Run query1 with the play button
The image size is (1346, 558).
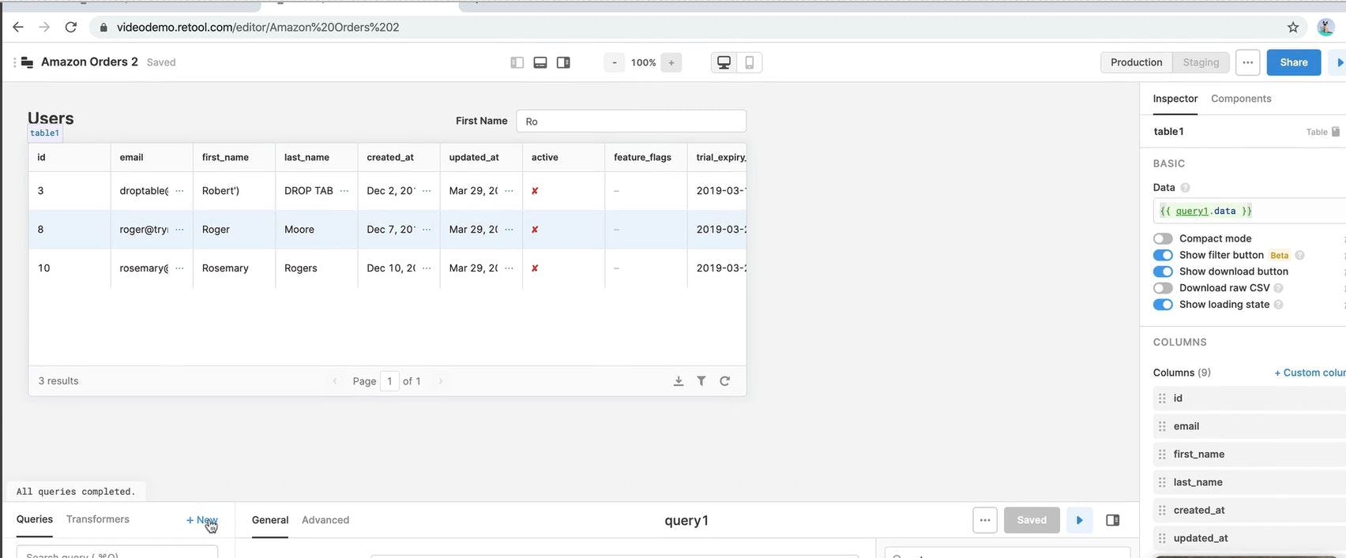click(x=1080, y=520)
